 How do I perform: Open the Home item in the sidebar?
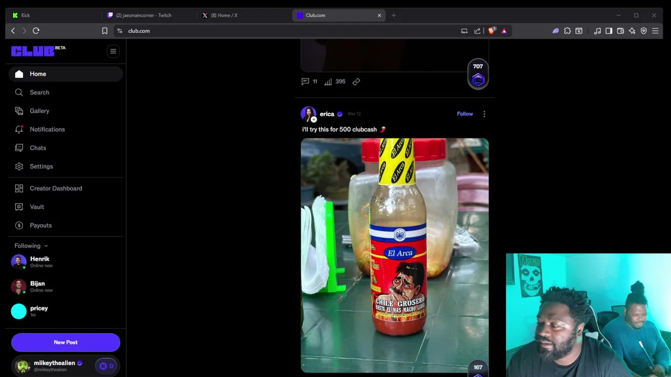pos(66,74)
